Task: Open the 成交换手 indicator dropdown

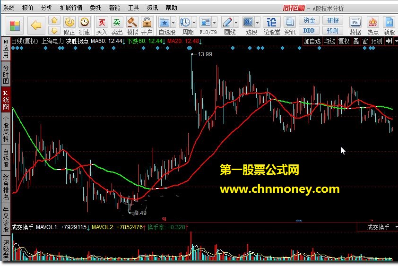Action: click(x=378, y=227)
